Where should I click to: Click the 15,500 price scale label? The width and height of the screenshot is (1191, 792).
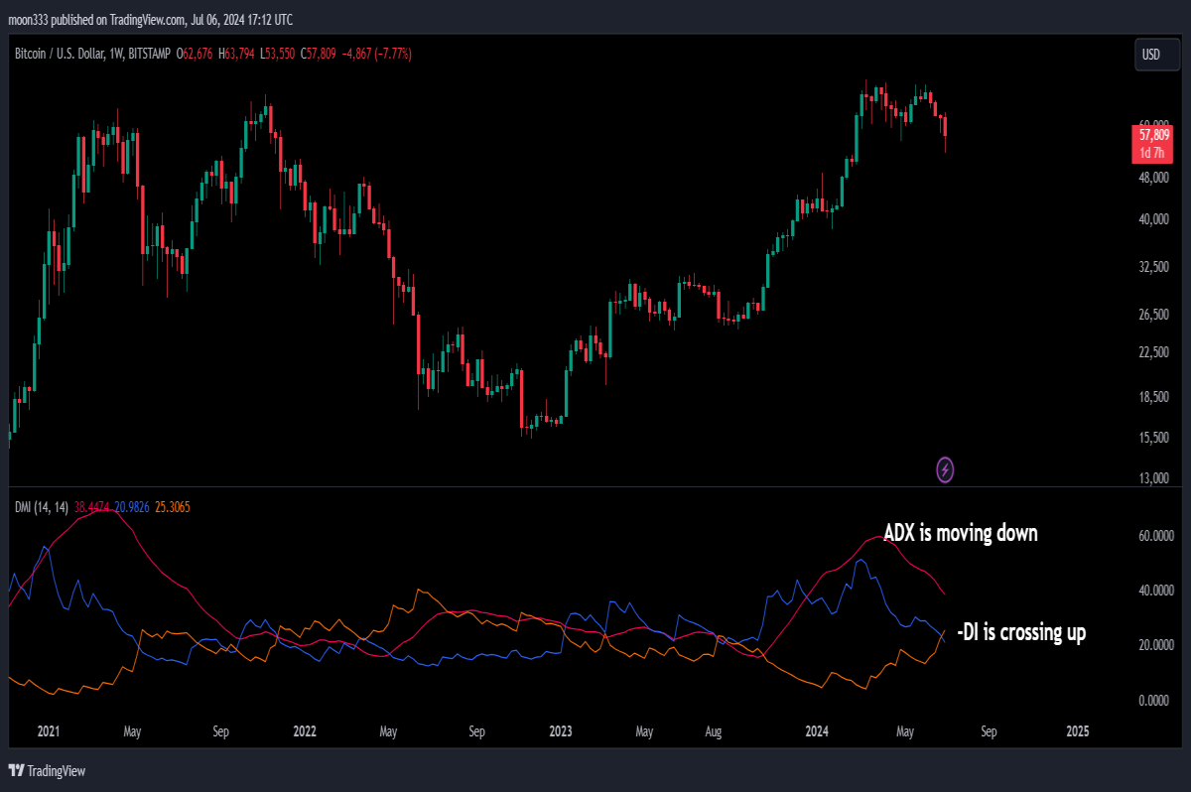pyautogui.click(x=1154, y=438)
